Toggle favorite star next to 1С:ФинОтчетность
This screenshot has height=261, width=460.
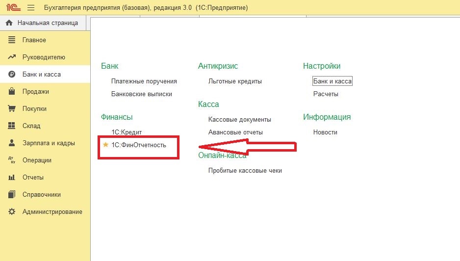105,145
